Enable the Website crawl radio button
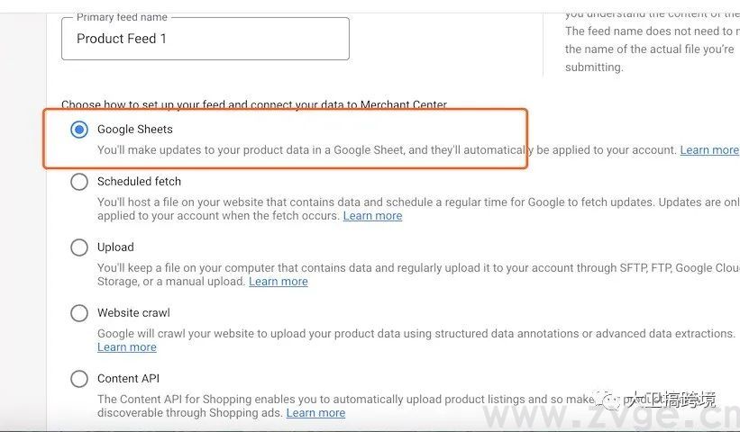This screenshot has width=740, height=432. (79, 313)
